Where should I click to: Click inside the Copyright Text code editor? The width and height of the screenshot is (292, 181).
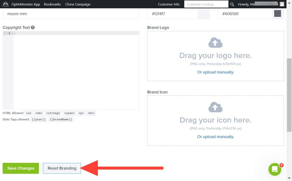[x=76, y=70]
